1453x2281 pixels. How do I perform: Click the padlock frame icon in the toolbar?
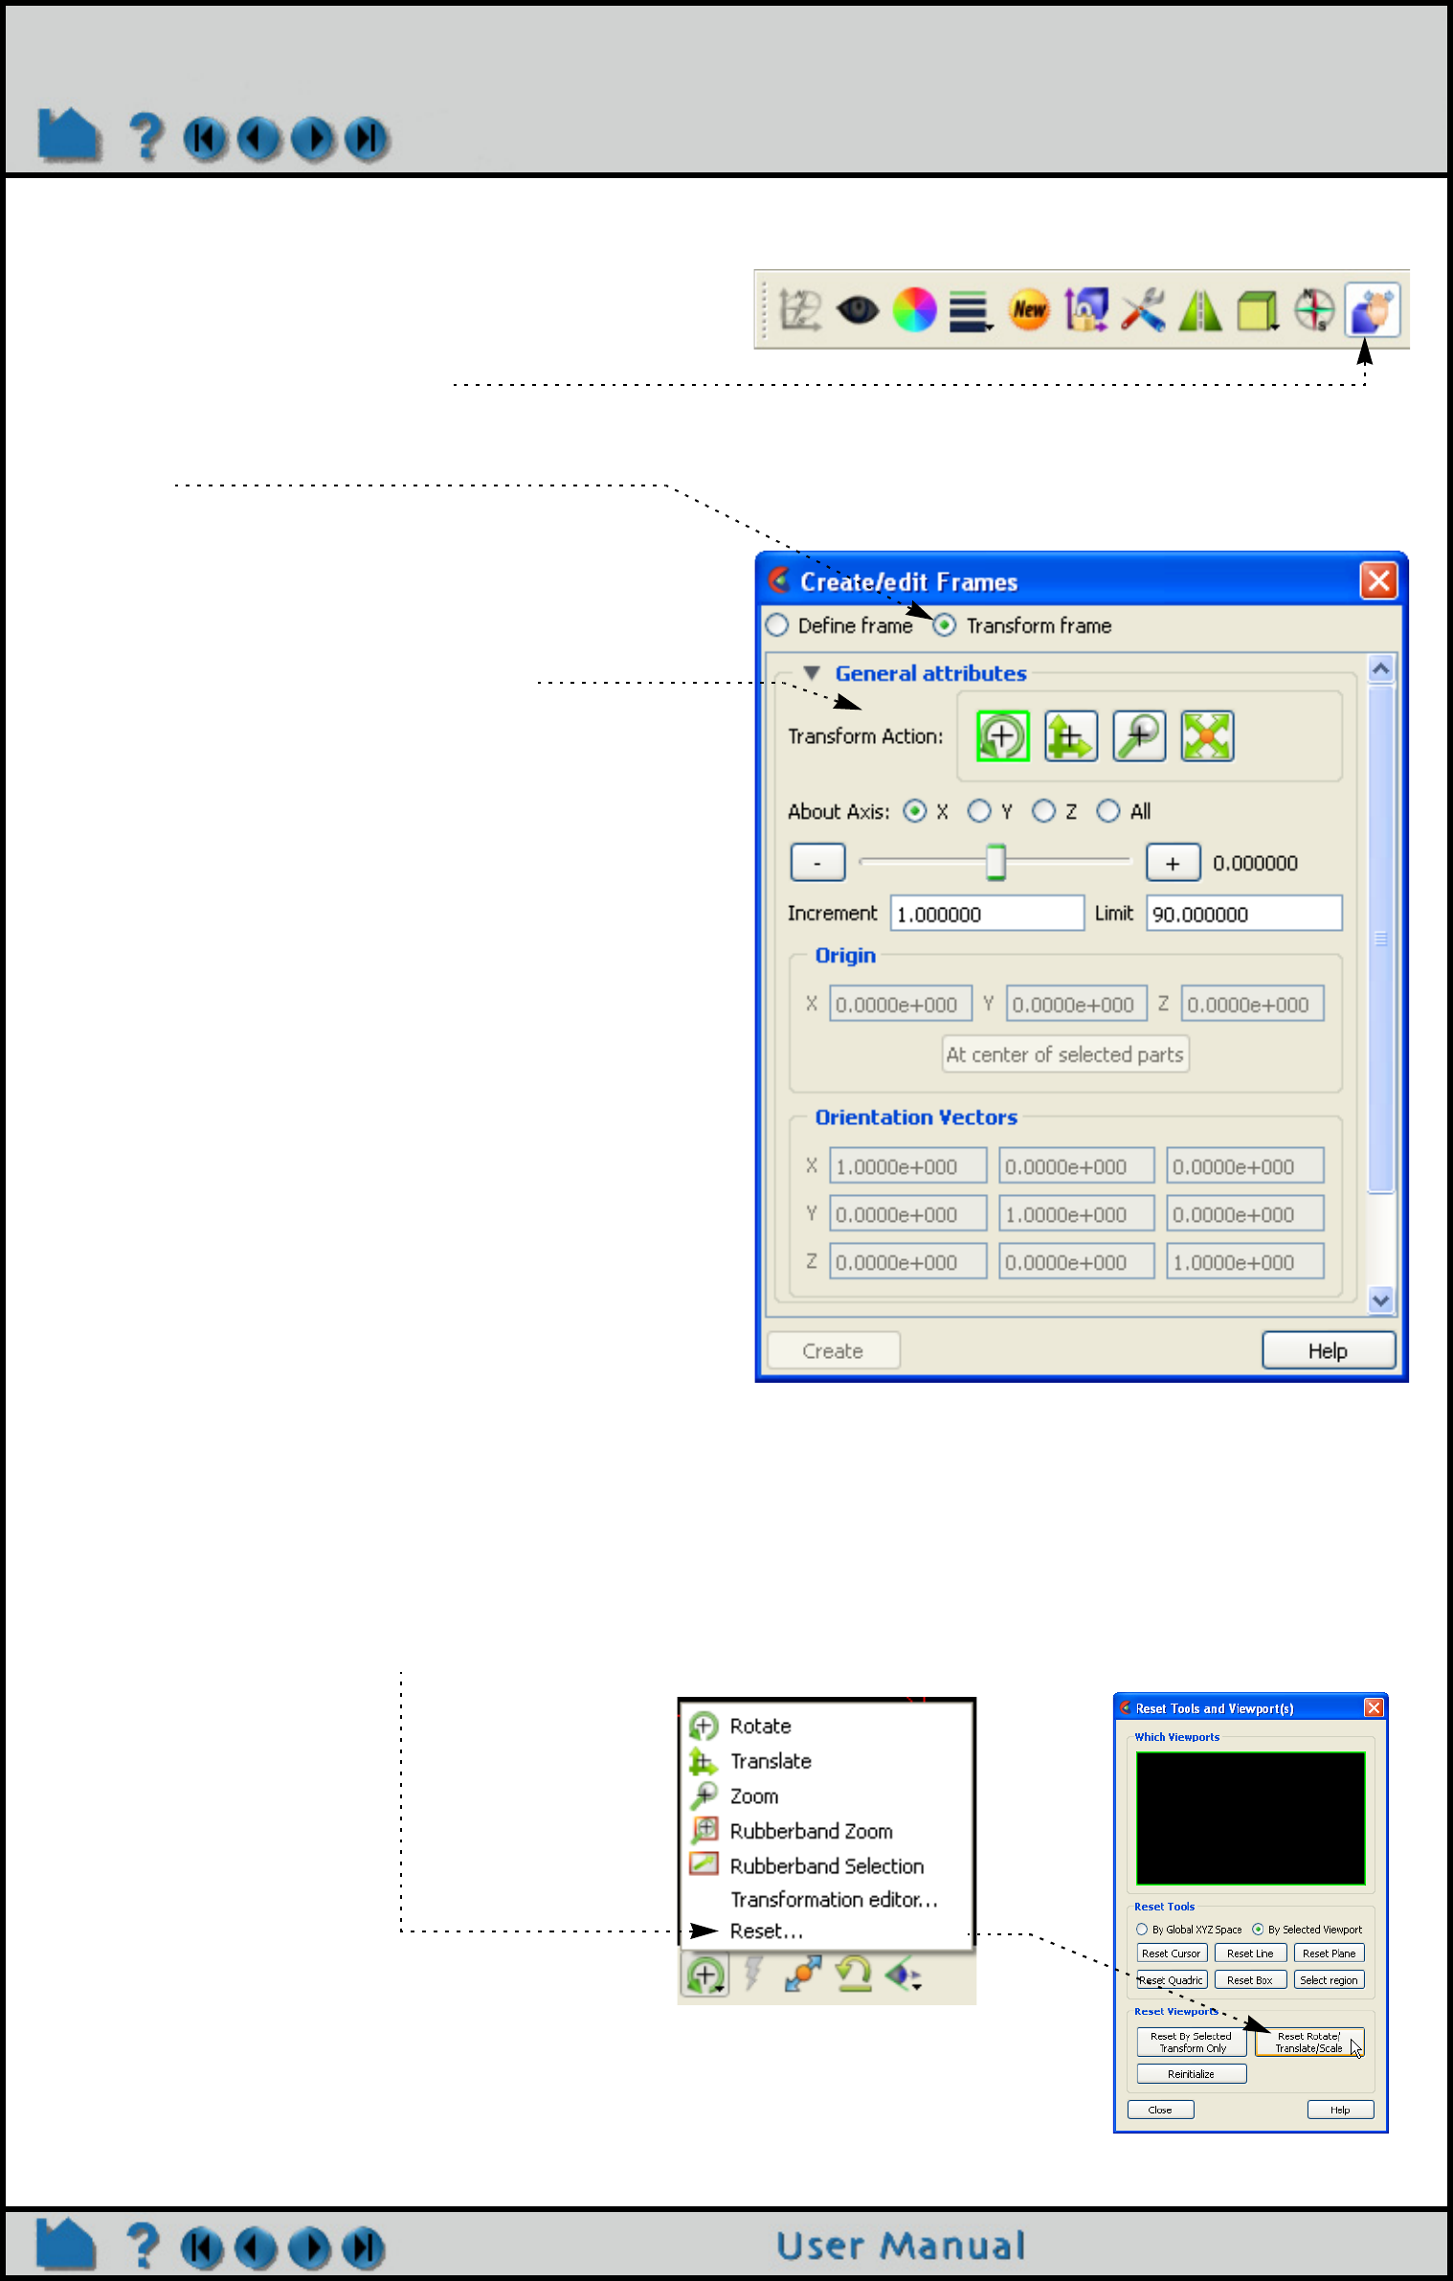(1086, 310)
